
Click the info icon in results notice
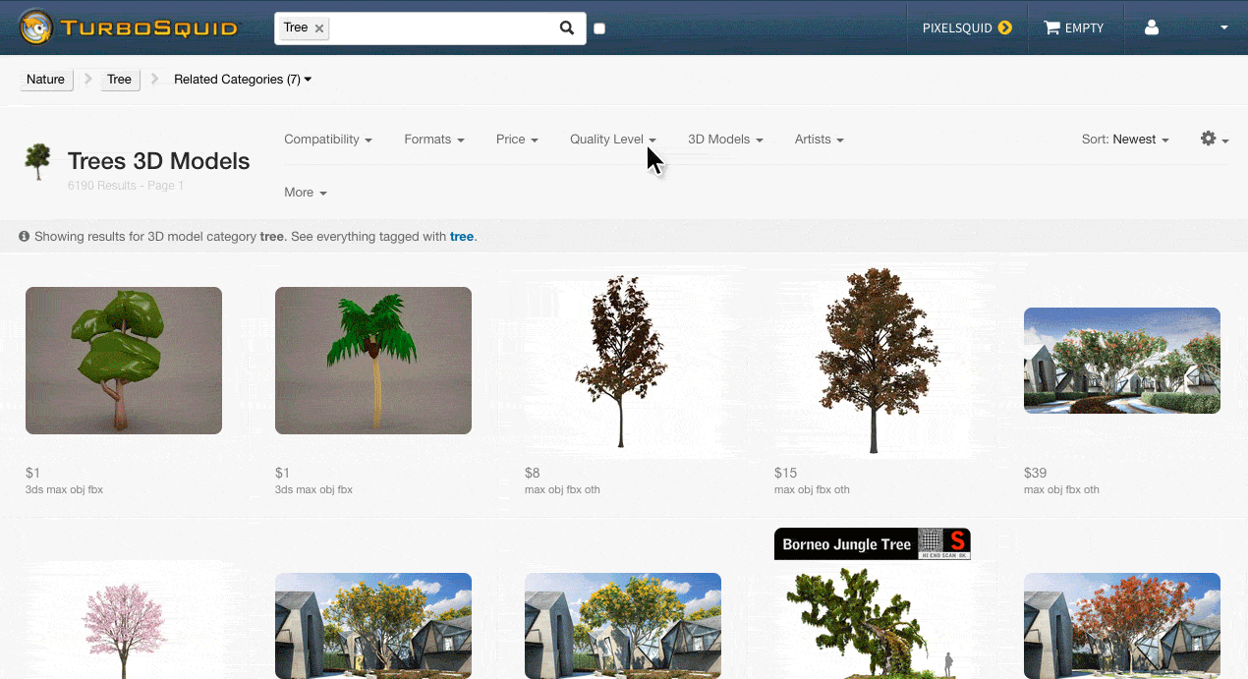25,237
